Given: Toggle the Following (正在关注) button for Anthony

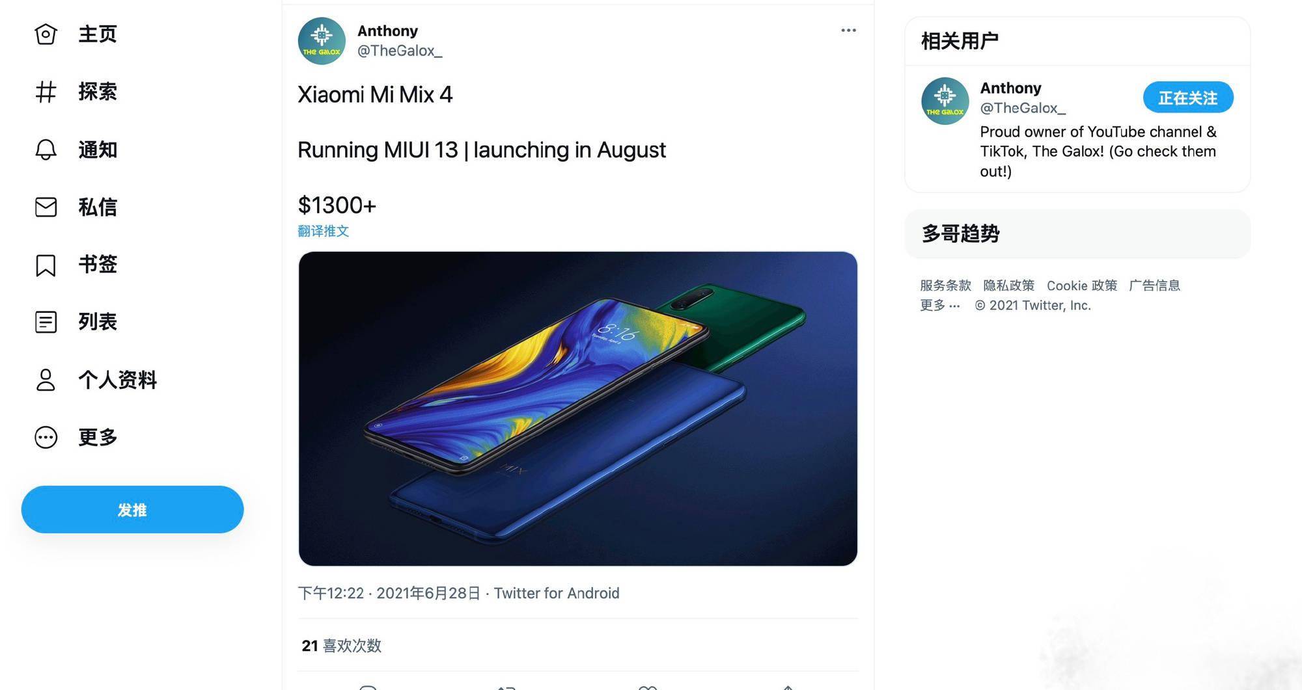Looking at the screenshot, I should coord(1188,98).
